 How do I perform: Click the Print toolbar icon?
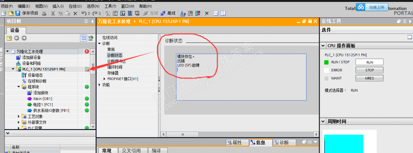click(x=44, y=13)
